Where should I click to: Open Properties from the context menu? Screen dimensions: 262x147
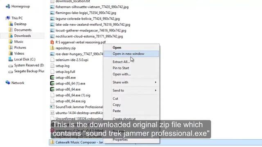click(131, 140)
